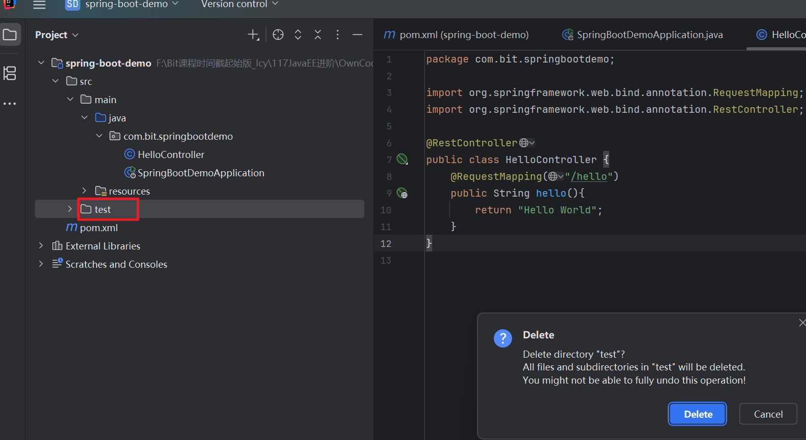This screenshot has height=440, width=806.
Task: Switch to SpringBootDemoApplication.java tab
Action: [x=642, y=35]
